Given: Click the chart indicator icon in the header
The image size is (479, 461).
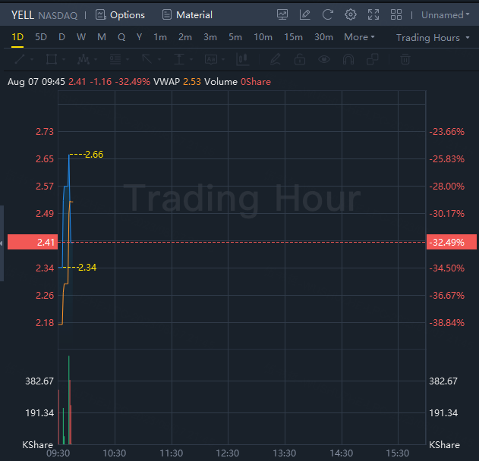Looking at the screenshot, I should pos(282,15).
